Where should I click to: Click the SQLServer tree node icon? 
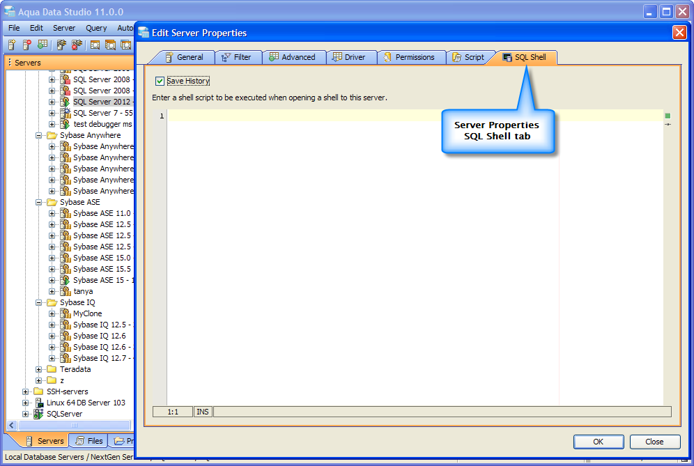coord(39,414)
